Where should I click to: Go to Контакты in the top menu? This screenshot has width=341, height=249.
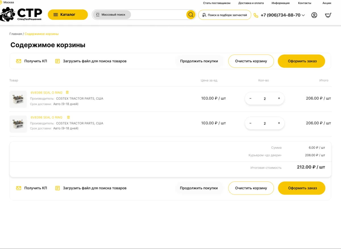pos(305,3)
